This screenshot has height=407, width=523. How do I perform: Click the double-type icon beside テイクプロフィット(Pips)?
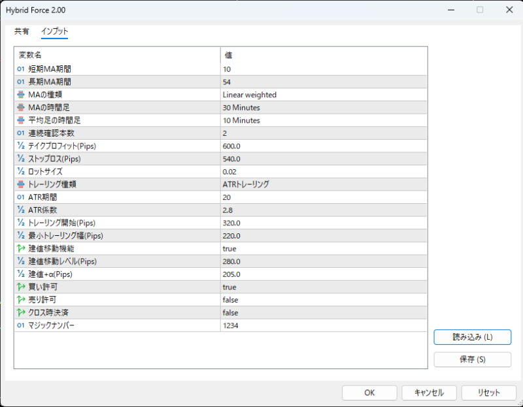pyautogui.click(x=21, y=146)
